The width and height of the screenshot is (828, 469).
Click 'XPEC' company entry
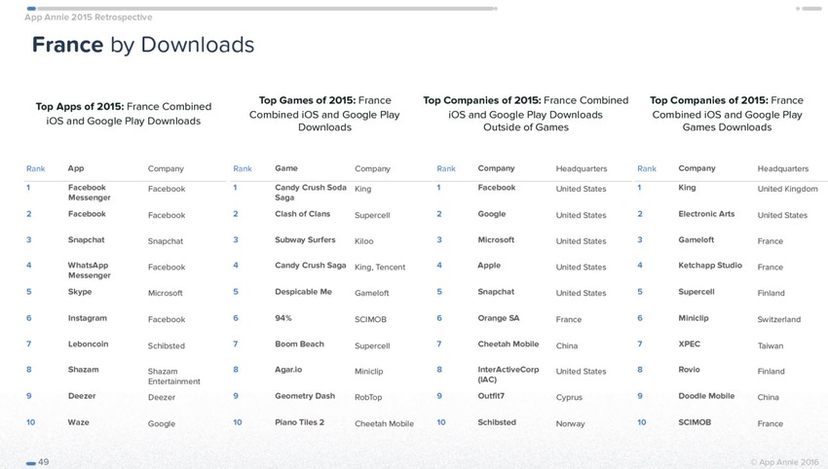pyautogui.click(x=689, y=344)
